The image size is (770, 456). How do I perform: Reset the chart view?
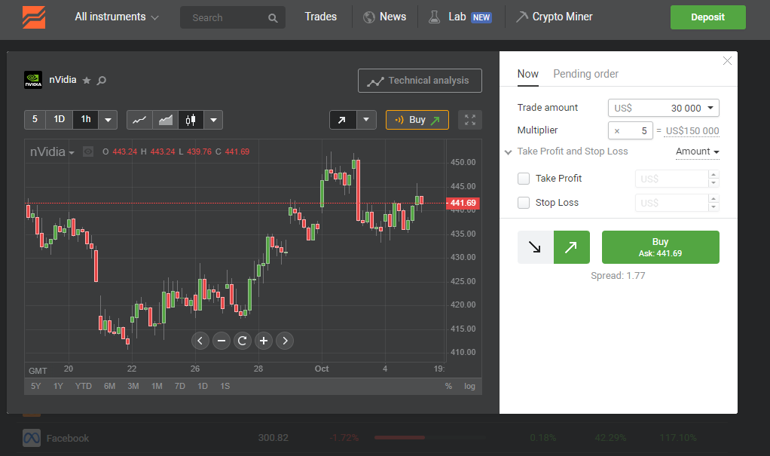[x=242, y=341]
